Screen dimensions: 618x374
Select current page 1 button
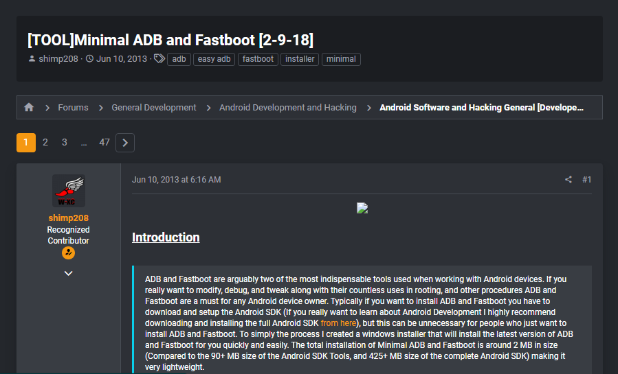[x=26, y=142]
